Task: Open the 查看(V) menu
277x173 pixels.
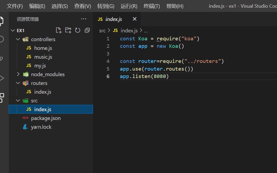Action: [x=83, y=6]
